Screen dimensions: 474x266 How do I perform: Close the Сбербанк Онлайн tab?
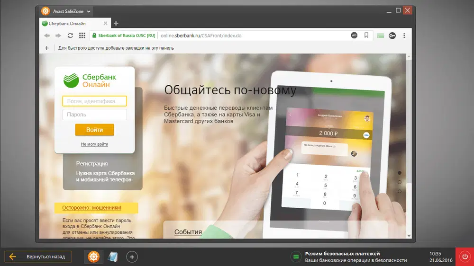105,23
